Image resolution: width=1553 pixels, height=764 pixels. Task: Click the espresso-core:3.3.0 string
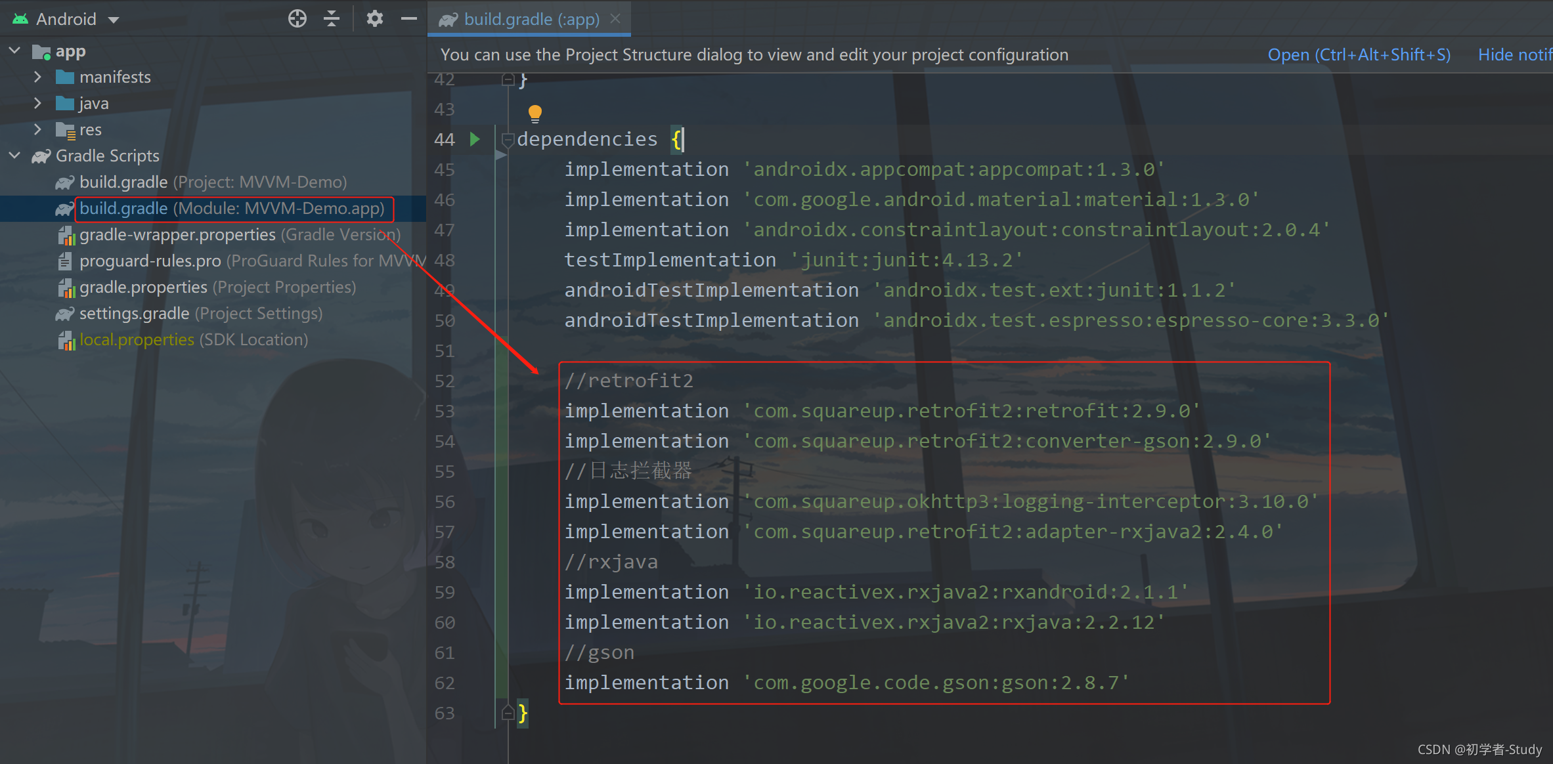click(x=1131, y=320)
